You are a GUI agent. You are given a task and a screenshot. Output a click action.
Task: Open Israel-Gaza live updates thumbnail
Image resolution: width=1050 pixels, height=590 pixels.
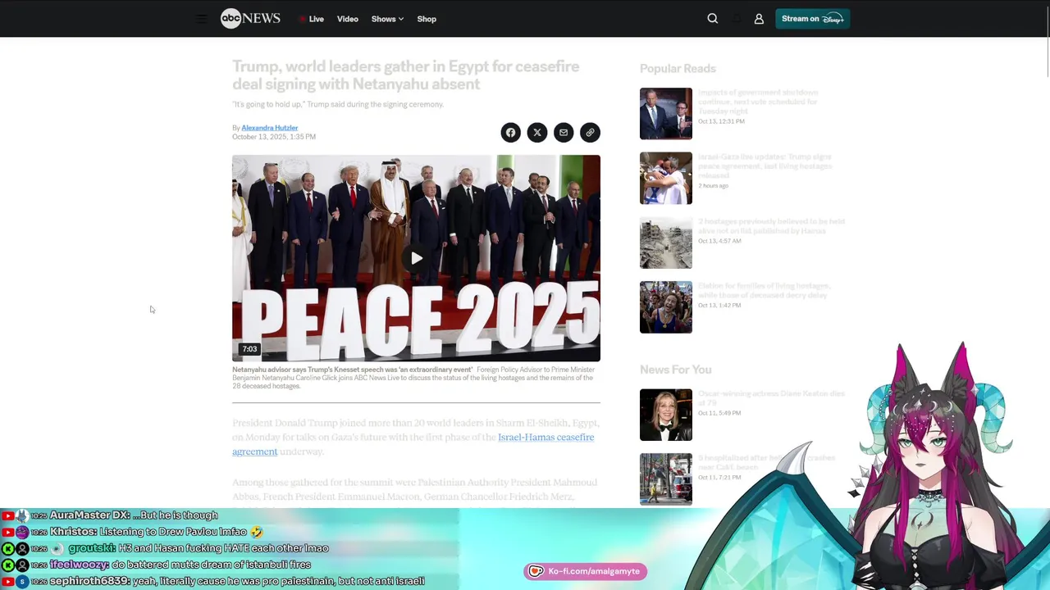666,178
